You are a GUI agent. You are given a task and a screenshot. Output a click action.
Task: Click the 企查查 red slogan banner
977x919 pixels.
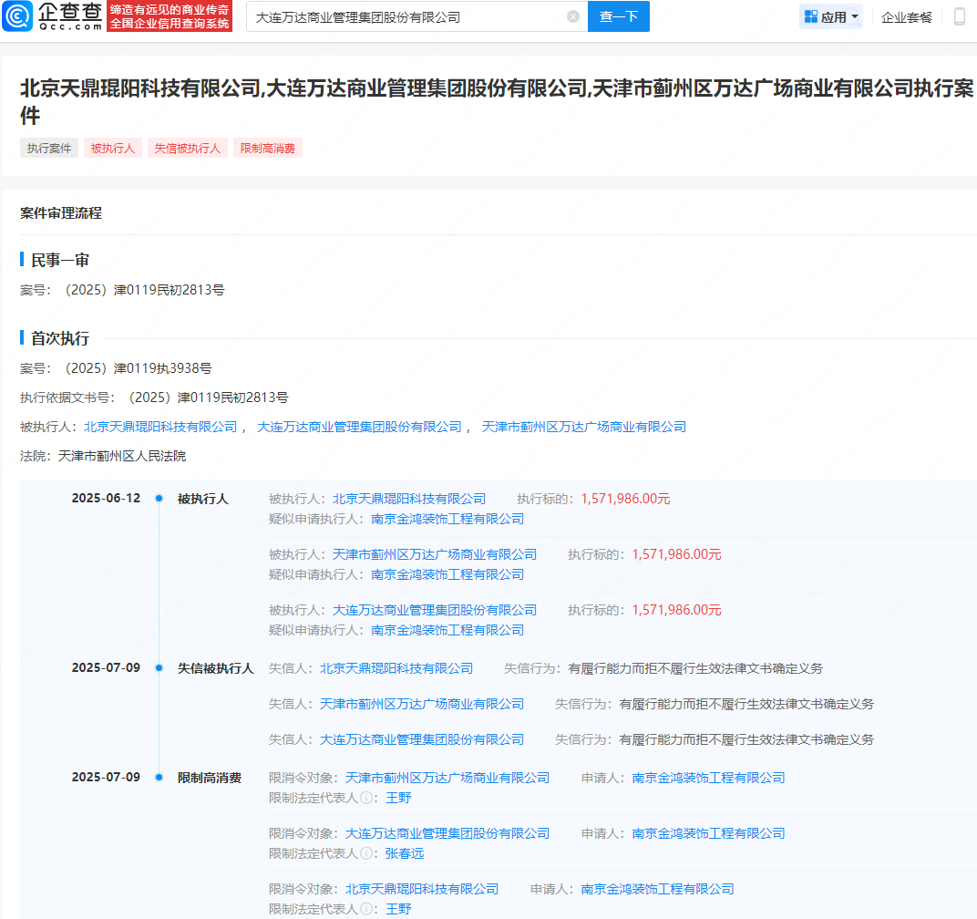pyautogui.click(x=170, y=16)
